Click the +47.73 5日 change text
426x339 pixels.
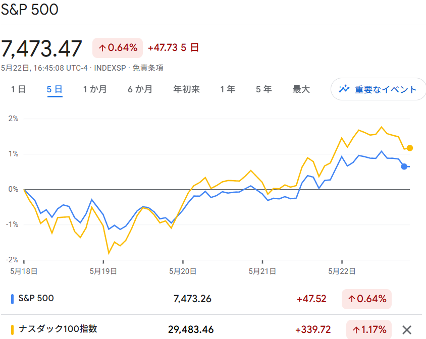tap(173, 47)
